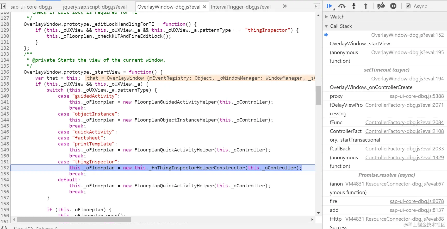This screenshot has height=229, width=447.
Task: Click line number 152 in gutter
Action: pyautogui.click(x=5, y=168)
